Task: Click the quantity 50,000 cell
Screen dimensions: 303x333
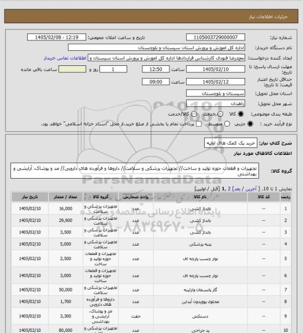Action: (x=65, y=290)
